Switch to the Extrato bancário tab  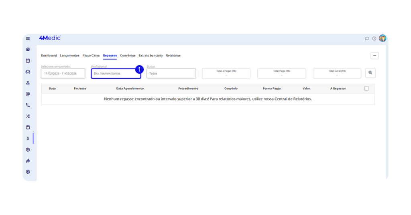tap(151, 56)
